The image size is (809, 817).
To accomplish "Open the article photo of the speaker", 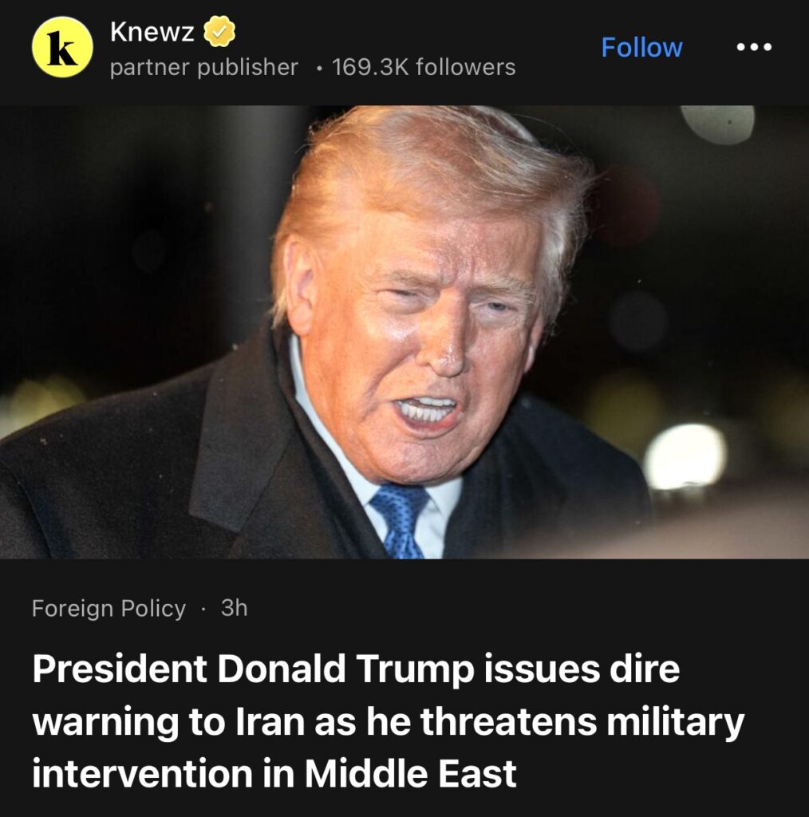I will (404, 332).
